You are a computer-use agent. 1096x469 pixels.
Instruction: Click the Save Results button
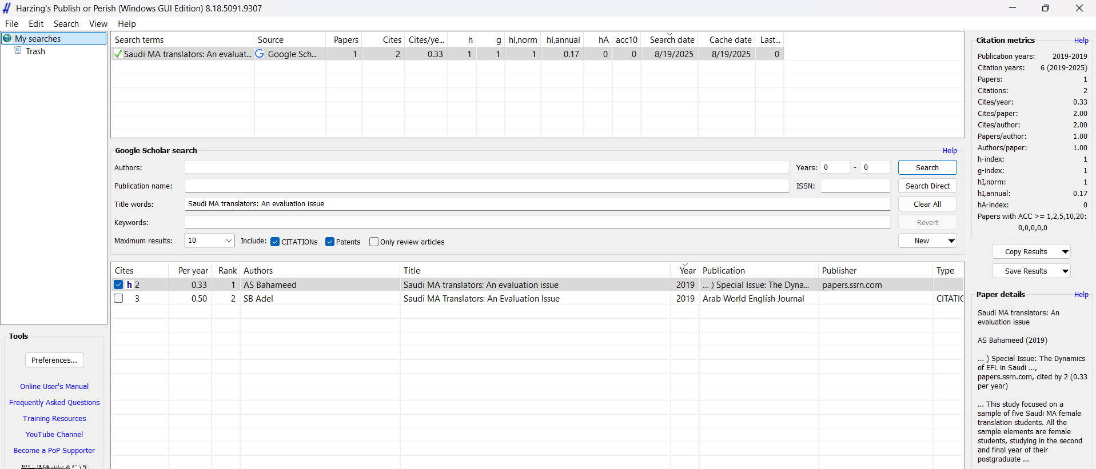point(1026,271)
